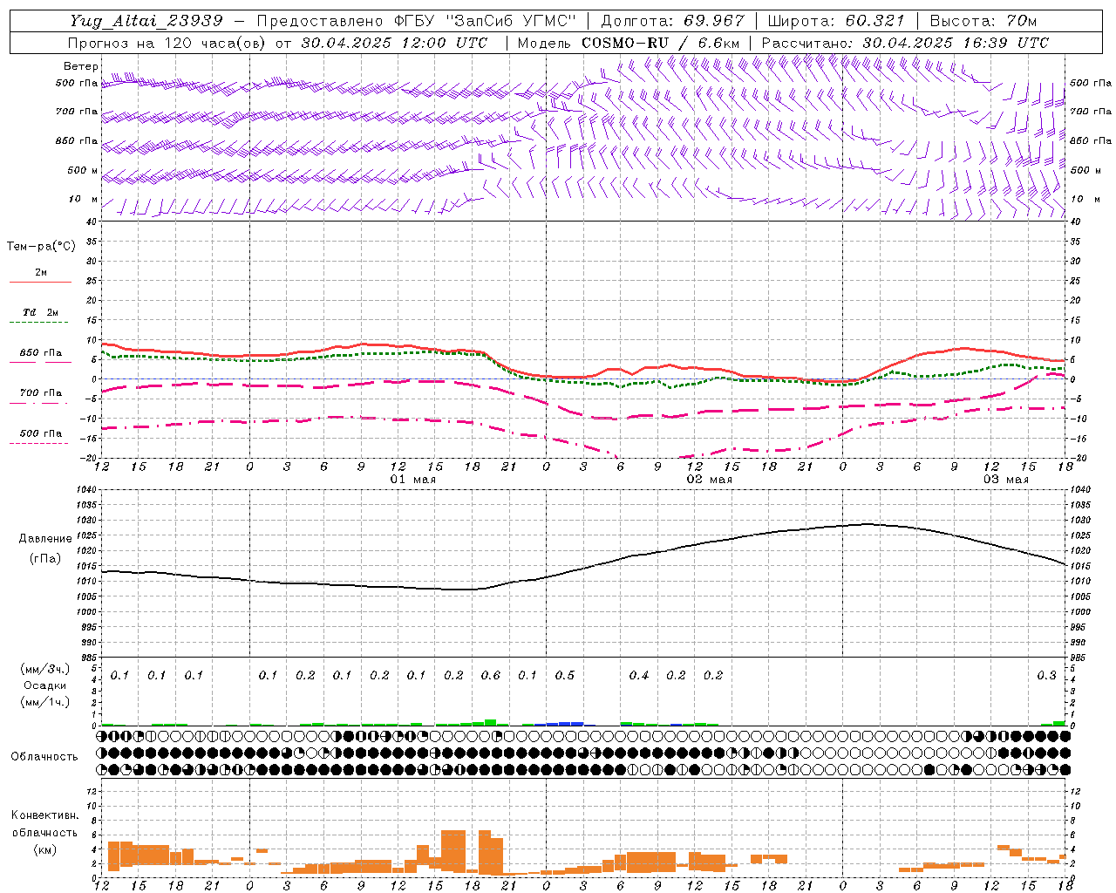This screenshot has width=1116, height=893.
Task: Click the 0.4 precipitation amount value
Action: (x=639, y=675)
